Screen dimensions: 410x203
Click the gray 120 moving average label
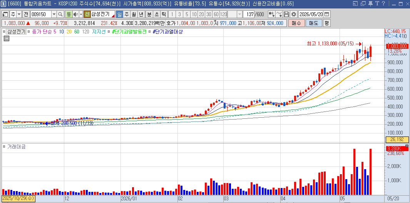pyautogui.click(x=85, y=32)
